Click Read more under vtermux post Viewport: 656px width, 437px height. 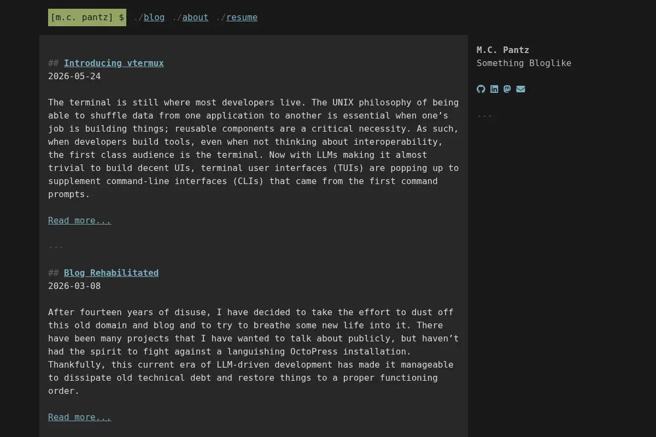[79, 220]
